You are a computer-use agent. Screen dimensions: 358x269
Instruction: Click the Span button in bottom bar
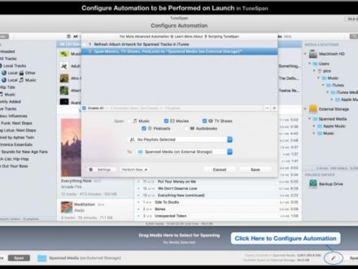click(x=19, y=258)
